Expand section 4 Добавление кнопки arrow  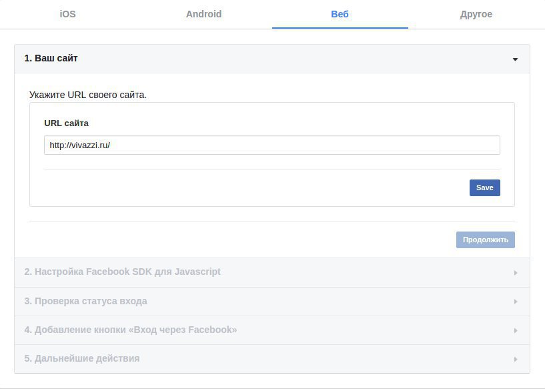coord(516,330)
